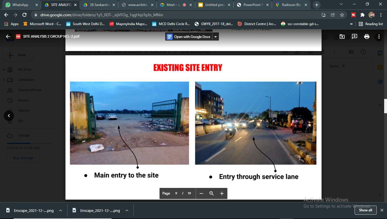
Task: Click the service lane entry photo
Action: click(256, 123)
